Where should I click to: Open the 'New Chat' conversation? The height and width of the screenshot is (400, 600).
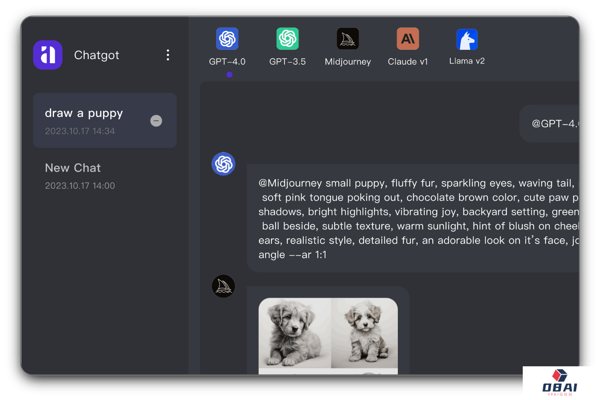pos(73,168)
